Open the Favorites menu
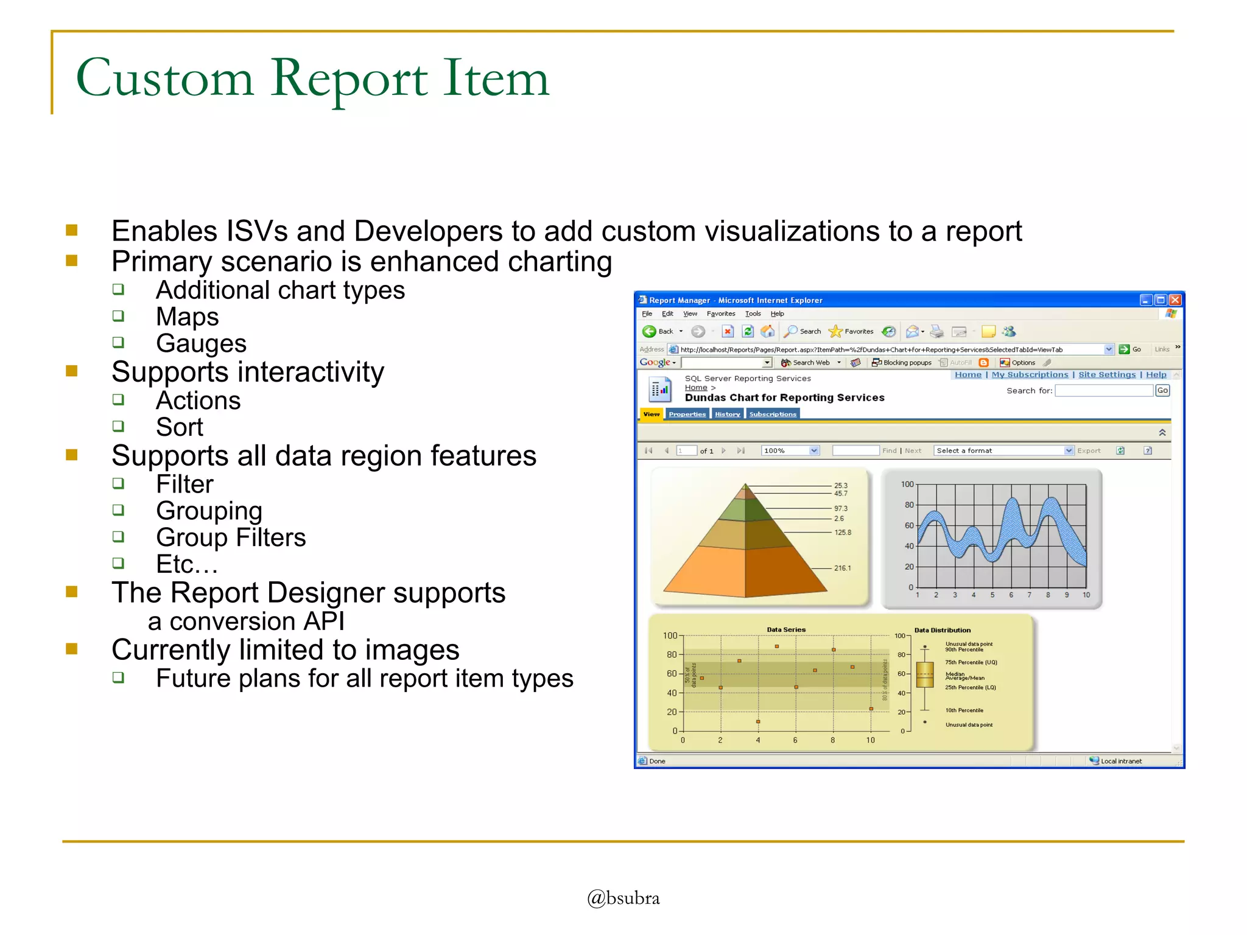 [721, 314]
